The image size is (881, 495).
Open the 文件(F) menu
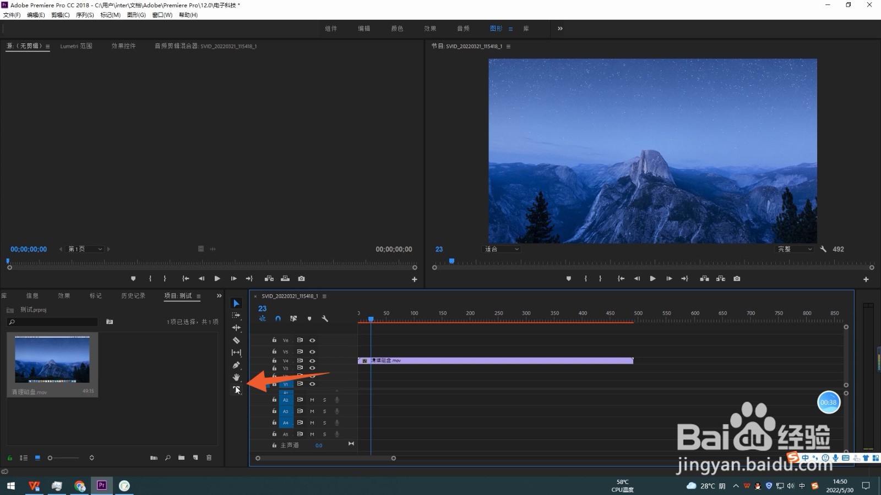coord(12,15)
